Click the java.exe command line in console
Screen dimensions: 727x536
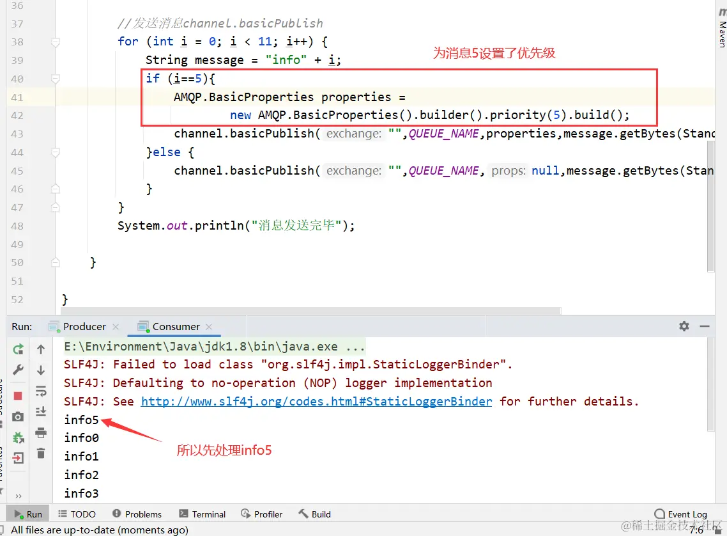(x=214, y=347)
